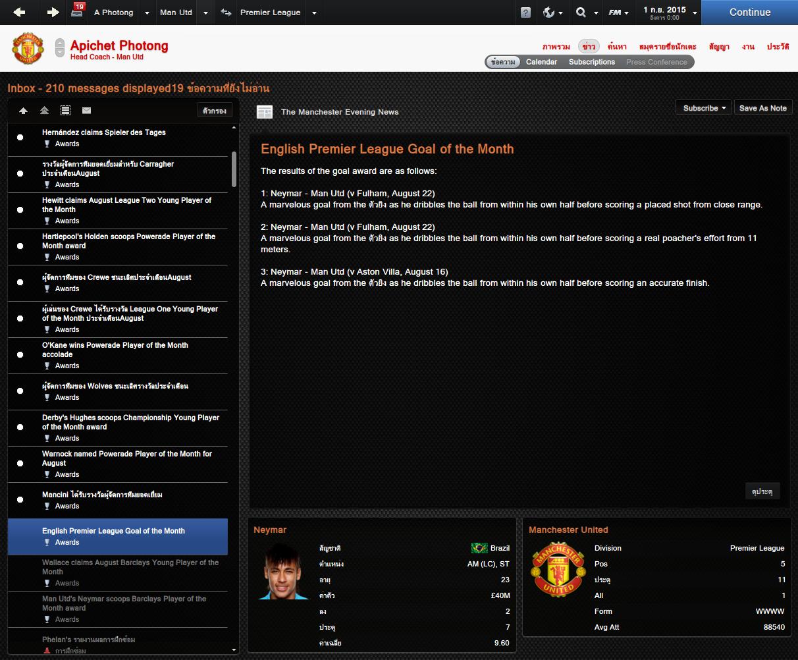Image resolution: width=798 pixels, height=660 pixels.
Task: Click the forward navigation arrow
Action: point(54,12)
